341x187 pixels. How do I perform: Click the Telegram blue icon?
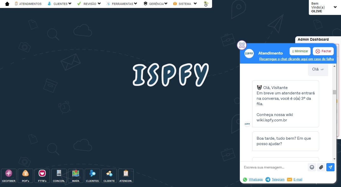268,180
